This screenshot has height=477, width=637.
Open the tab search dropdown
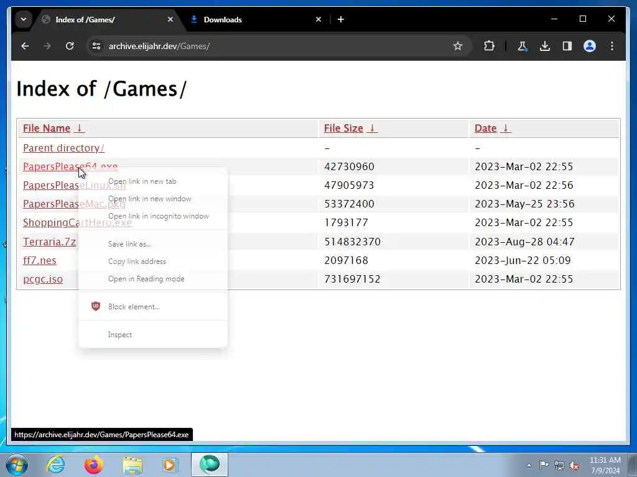(24, 19)
